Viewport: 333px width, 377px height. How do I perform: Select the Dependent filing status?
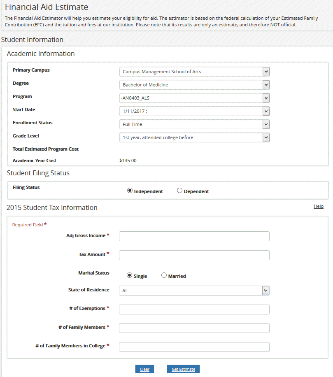tap(179, 190)
